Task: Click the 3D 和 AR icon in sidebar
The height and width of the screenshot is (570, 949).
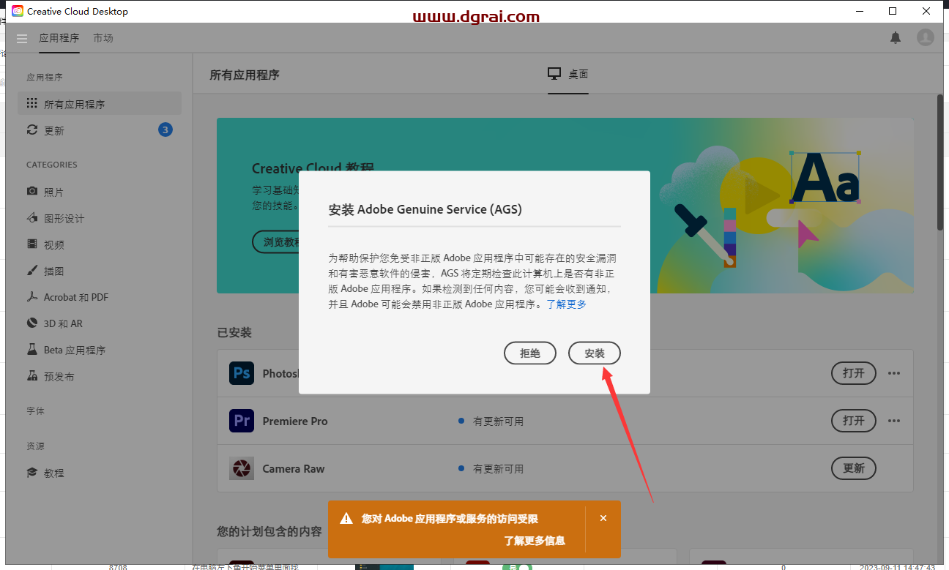Action: pyautogui.click(x=31, y=323)
